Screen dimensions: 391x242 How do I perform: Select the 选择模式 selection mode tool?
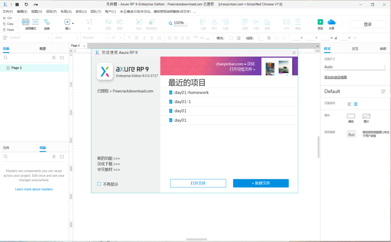point(26,22)
